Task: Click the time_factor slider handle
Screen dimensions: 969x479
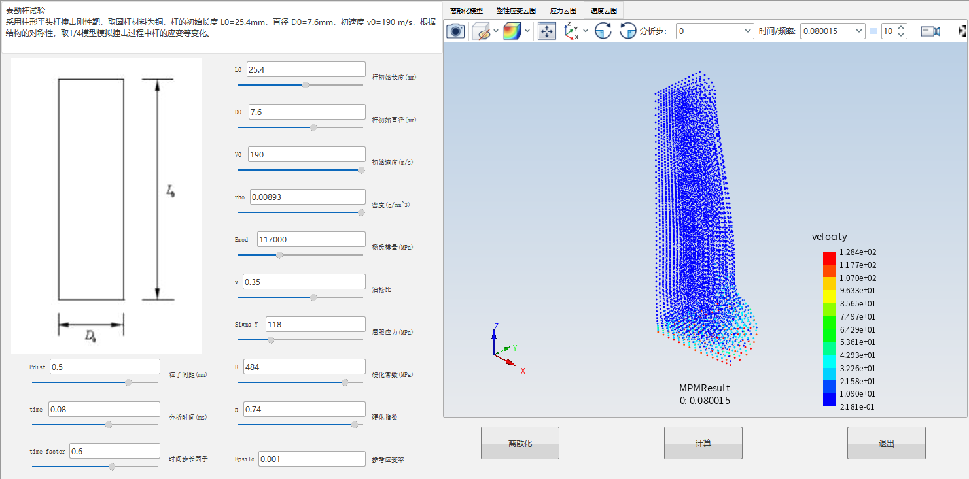Action: pyautogui.click(x=112, y=466)
